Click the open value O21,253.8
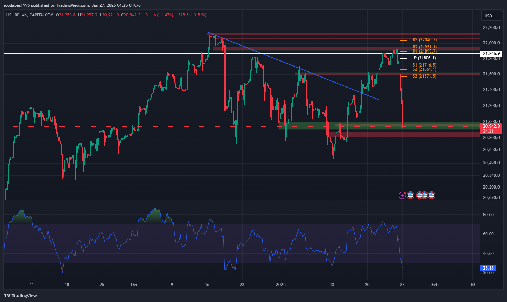The image size is (507, 302). point(66,15)
